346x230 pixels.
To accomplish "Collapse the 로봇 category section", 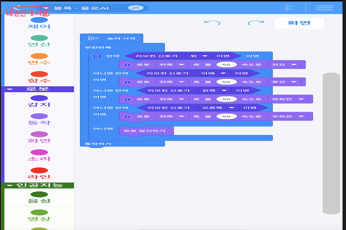I will (x=10, y=89).
